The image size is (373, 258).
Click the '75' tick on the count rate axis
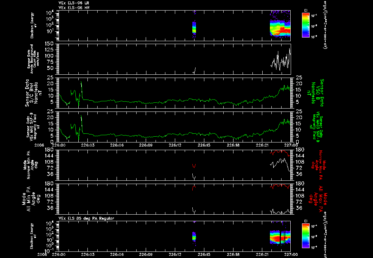pyautogui.click(x=50, y=62)
